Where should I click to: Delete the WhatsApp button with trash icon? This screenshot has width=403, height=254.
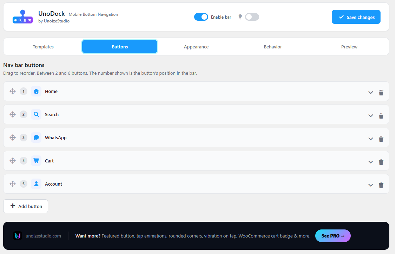coord(381,139)
